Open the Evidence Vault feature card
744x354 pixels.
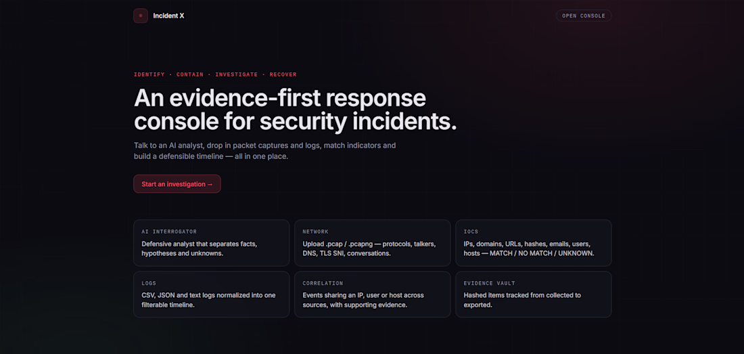point(534,294)
